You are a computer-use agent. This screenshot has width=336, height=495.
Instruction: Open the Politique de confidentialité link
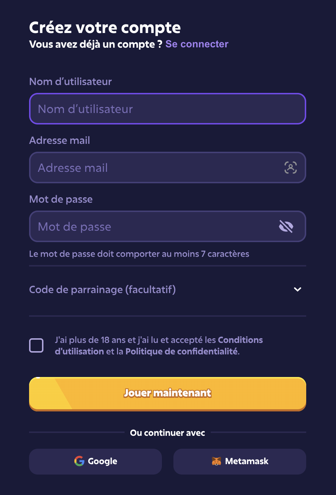(x=181, y=352)
